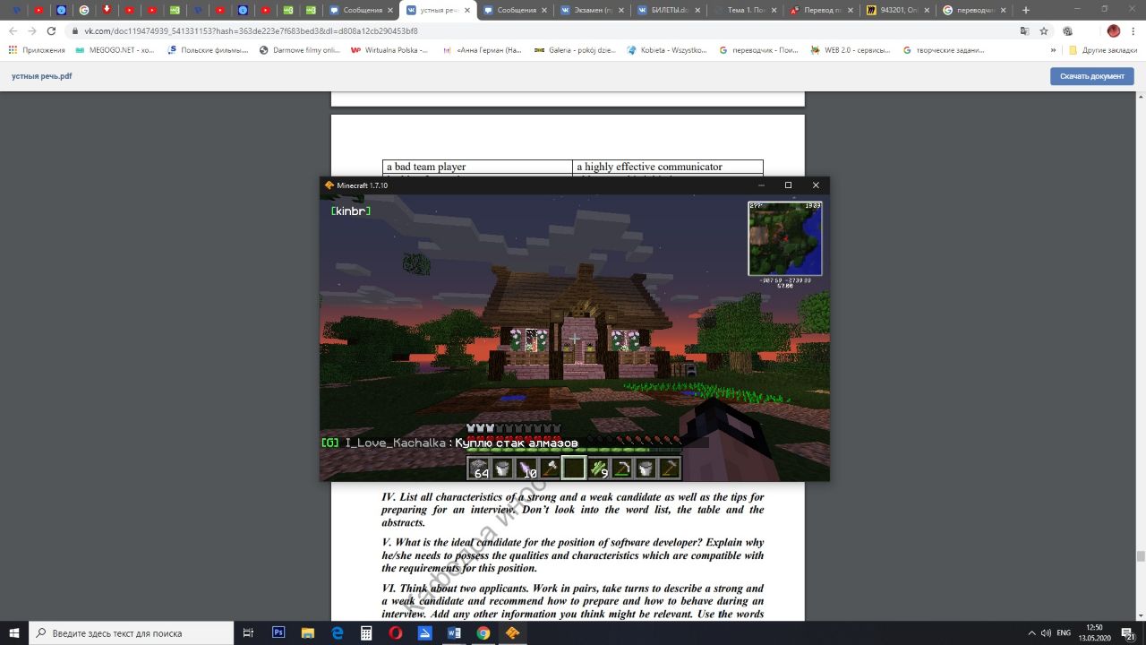The width and height of the screenshot is (1146, 645).
Task: Click the Windows taskbar search box
Action: 131,632
